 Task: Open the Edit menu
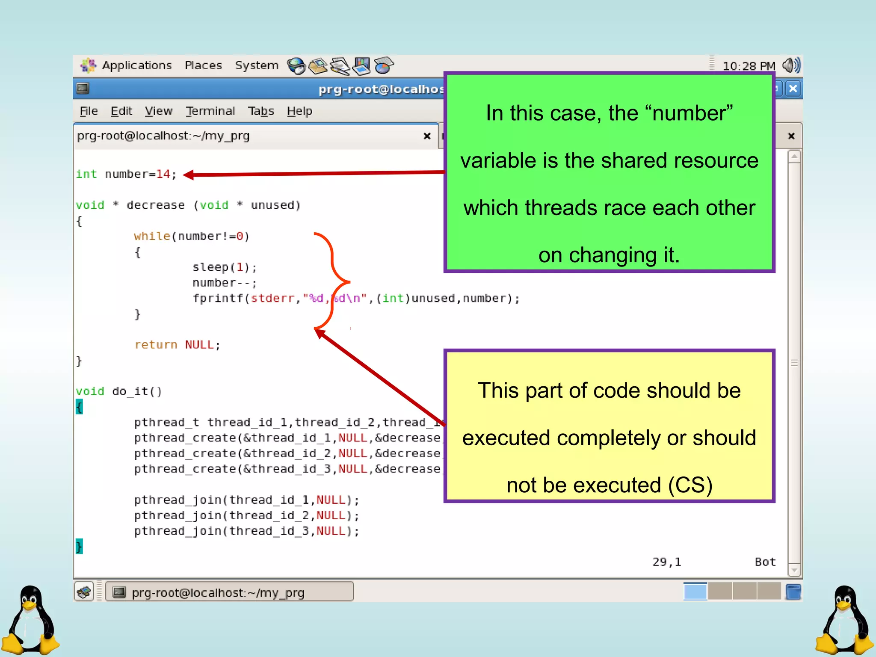click(x=121, y=111)
